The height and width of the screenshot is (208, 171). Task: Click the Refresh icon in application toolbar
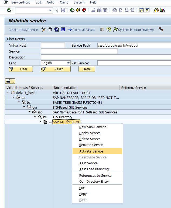[57, 29]
